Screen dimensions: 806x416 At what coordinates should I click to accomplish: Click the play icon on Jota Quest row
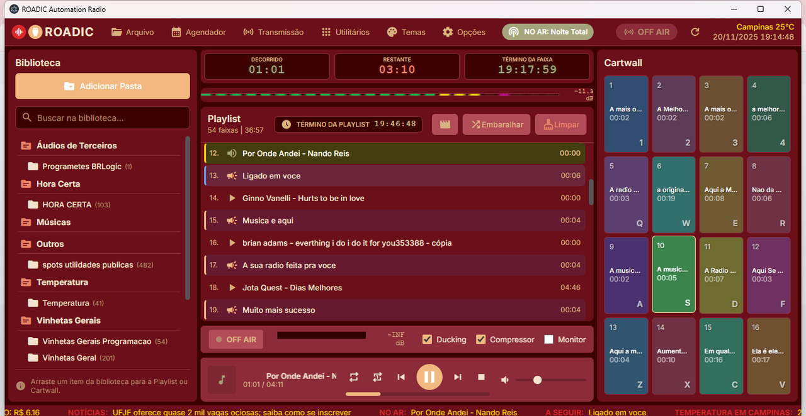[232, 288]
